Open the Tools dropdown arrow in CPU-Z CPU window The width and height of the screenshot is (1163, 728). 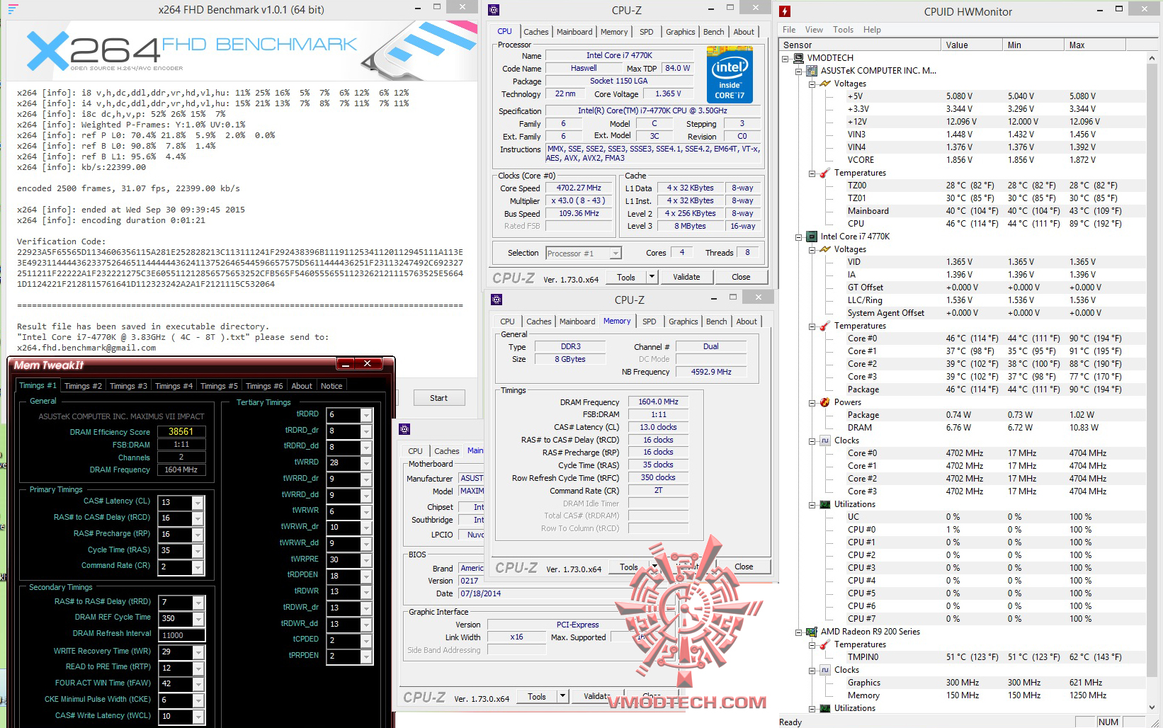(x=652, y=277)
